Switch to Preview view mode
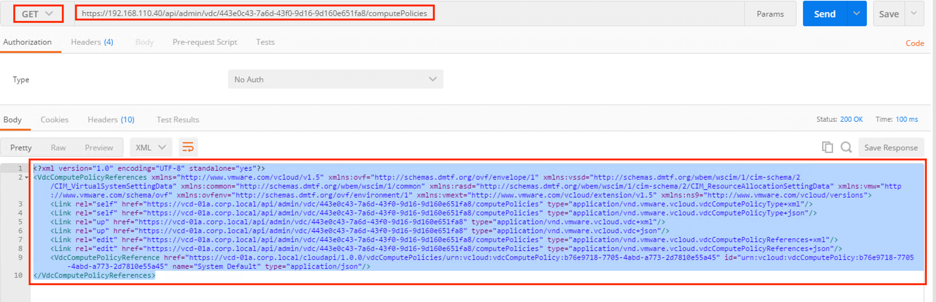 pos(99,147)
